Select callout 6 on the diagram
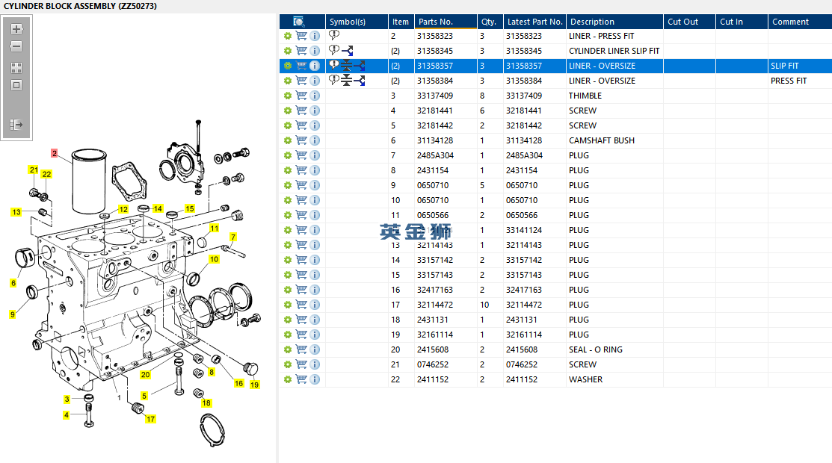The width and height of the screenshot is (832, 463). 13,283
